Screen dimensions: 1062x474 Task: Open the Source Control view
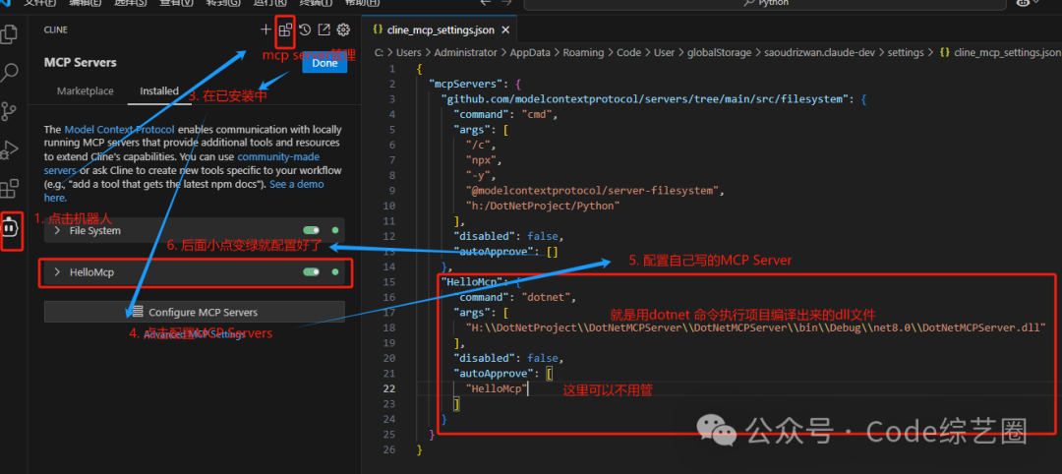pos(10,110)
